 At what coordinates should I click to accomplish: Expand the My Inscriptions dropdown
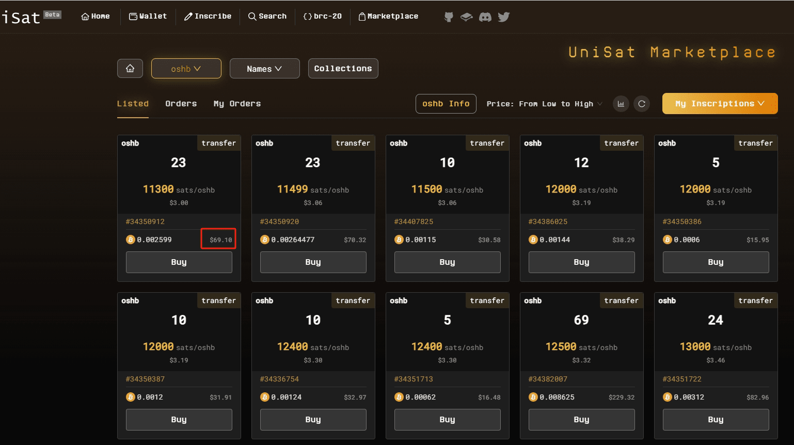719,103
